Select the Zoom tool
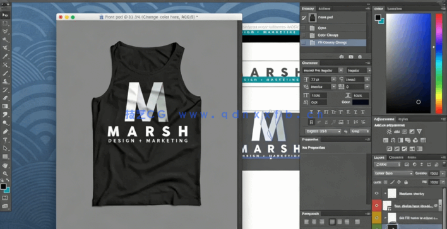Viewport: 447px width, 229px height. (x=5, y=173)
